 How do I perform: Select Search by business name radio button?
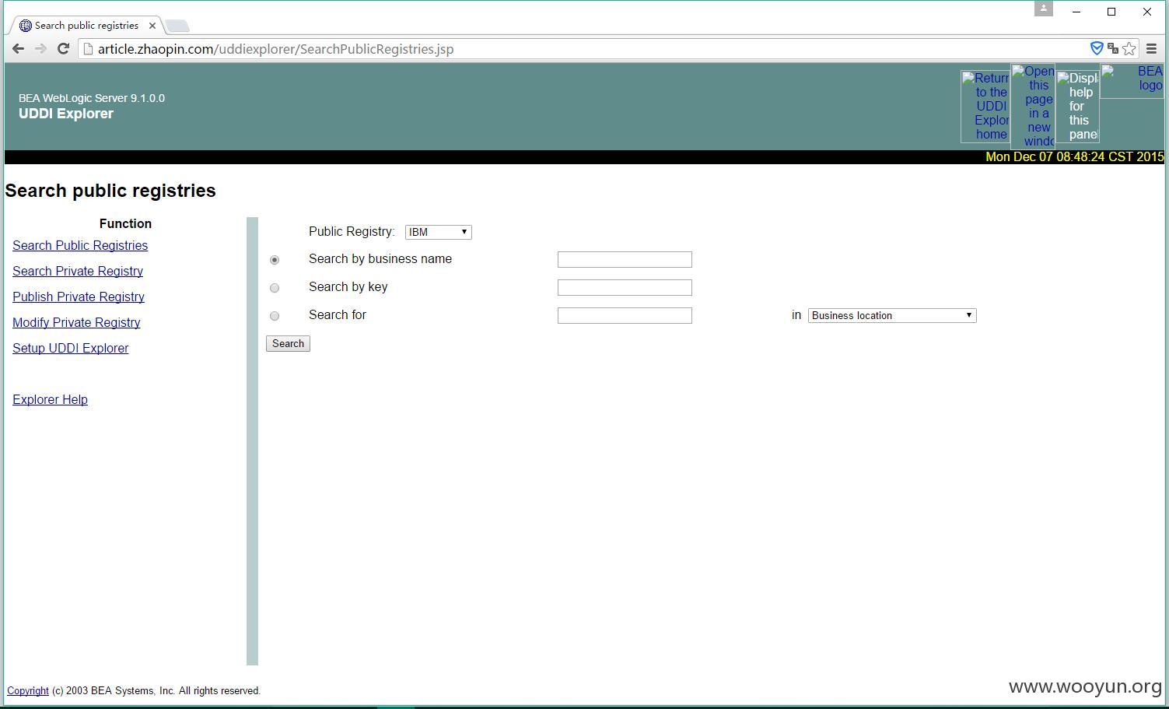point(275,260)
